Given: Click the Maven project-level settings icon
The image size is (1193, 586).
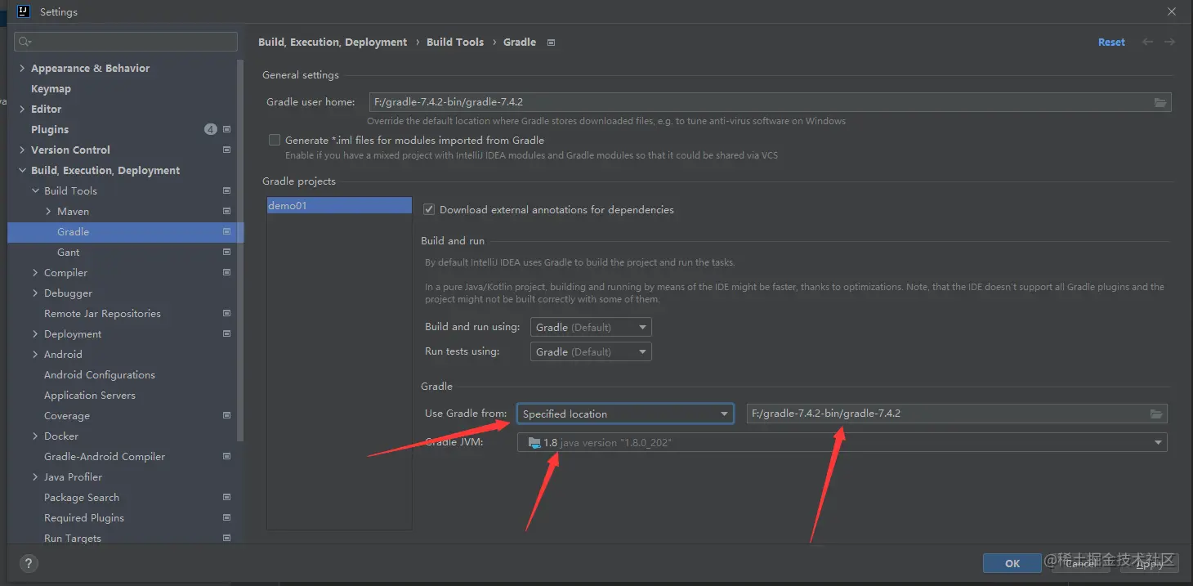Looking at the screenshot, I should 226,211.
